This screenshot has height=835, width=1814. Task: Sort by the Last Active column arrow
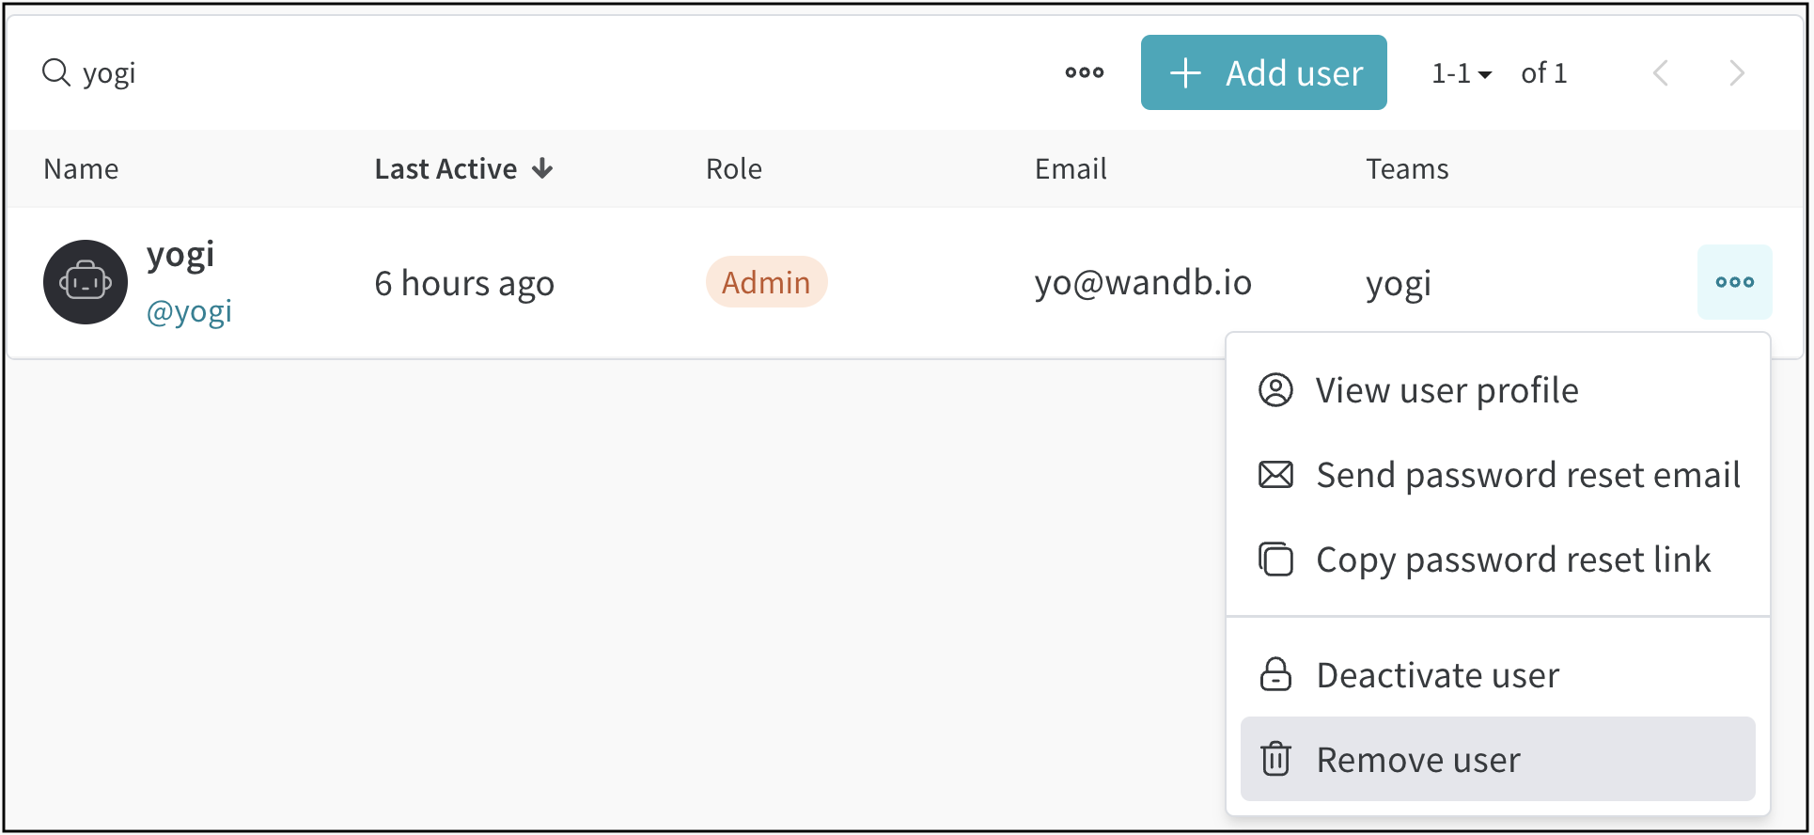tap(542, 168)
